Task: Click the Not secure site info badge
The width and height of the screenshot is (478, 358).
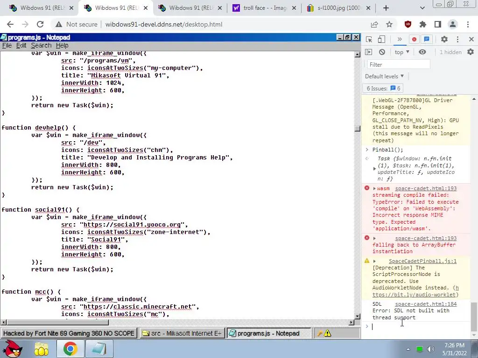Action: click(x=77, y=24)
